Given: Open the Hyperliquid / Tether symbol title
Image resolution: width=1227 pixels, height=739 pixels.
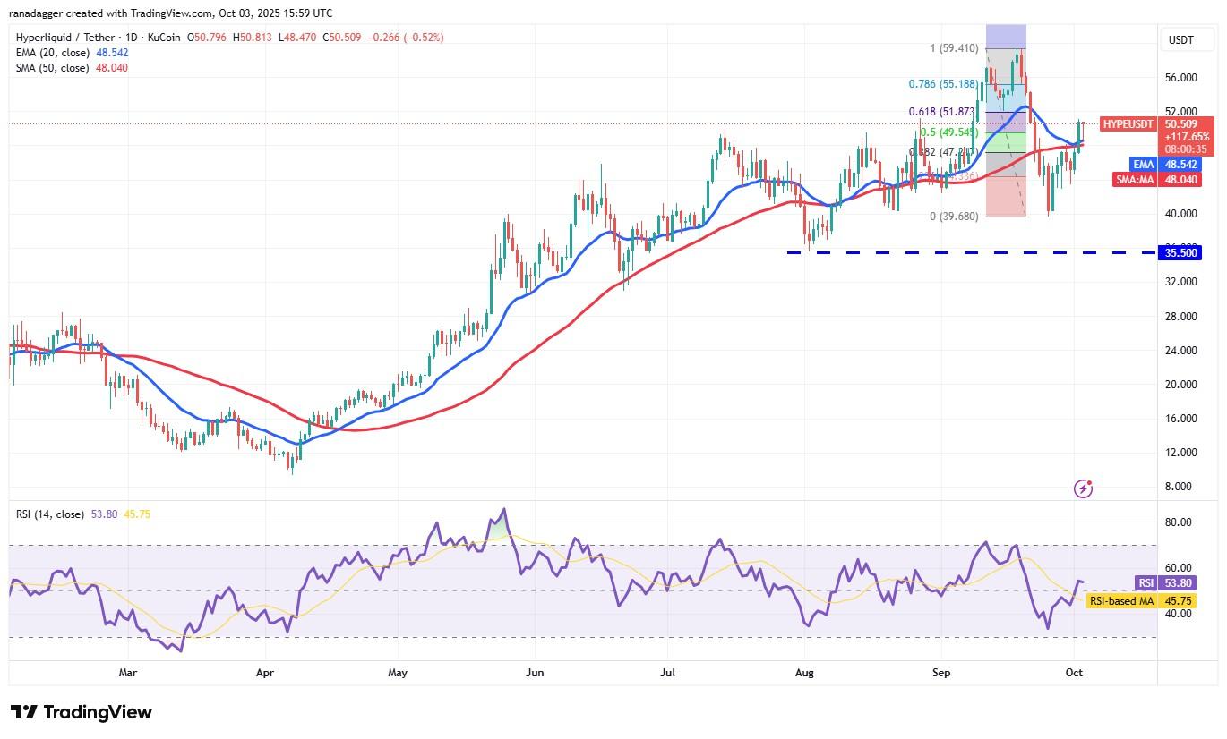Looking at the screenshot, I should tap(99, 38).
